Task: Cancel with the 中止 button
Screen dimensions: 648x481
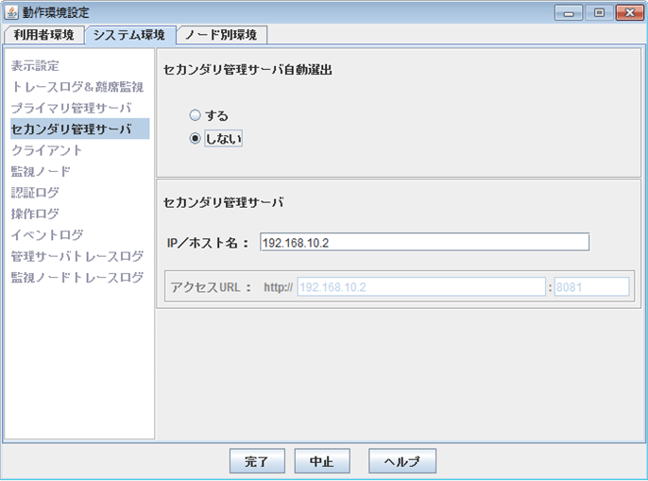Action: pyautogui.click(x=322, y=461)
